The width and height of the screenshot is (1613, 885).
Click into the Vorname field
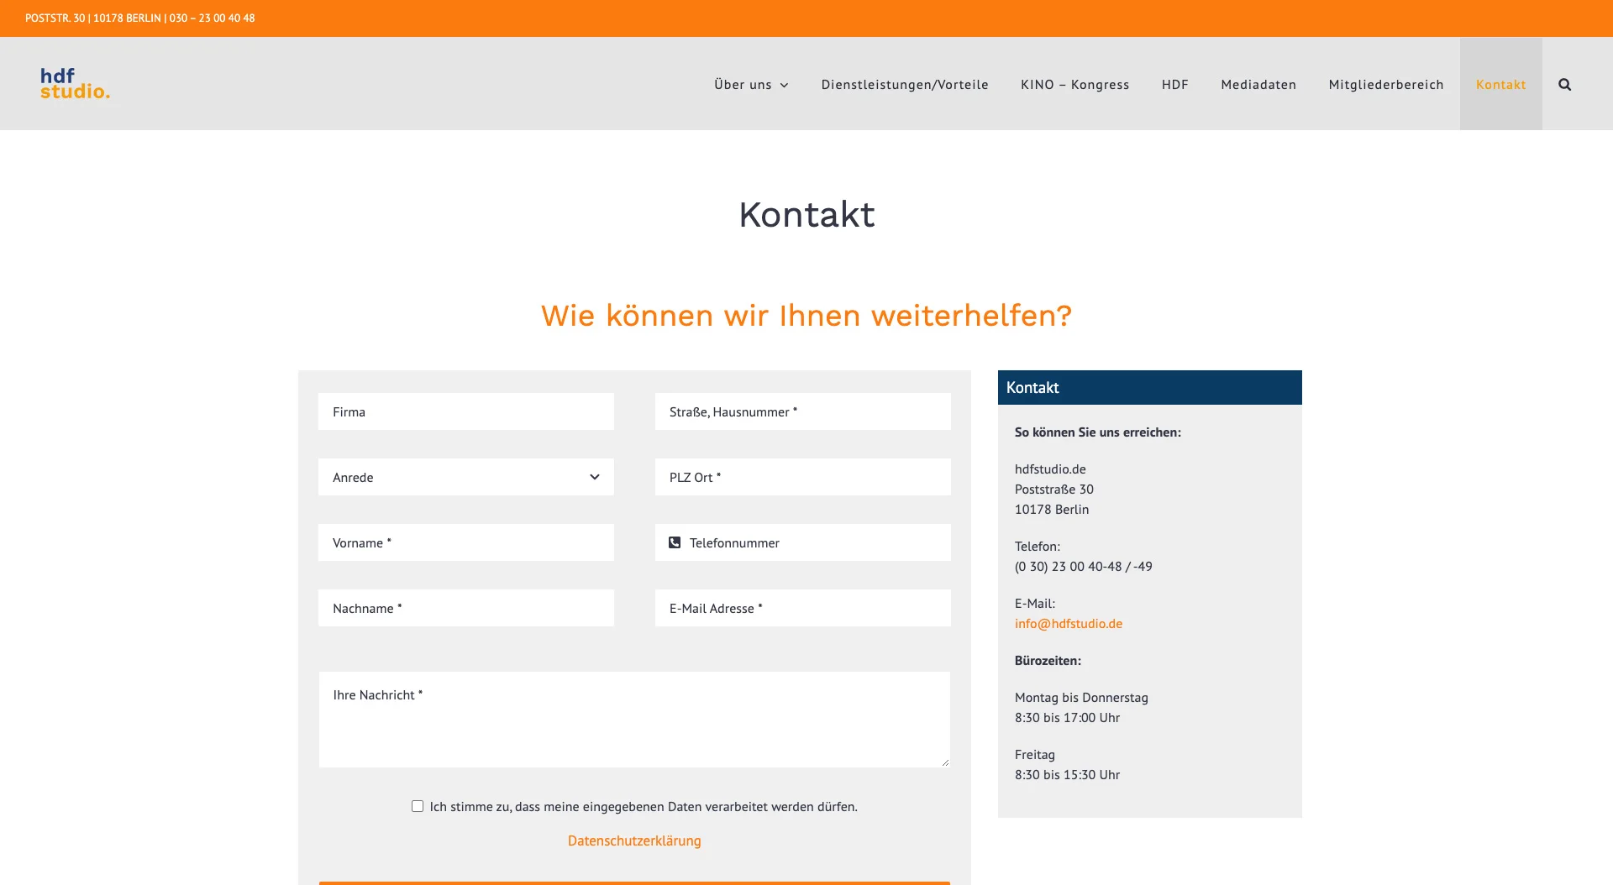465,542
